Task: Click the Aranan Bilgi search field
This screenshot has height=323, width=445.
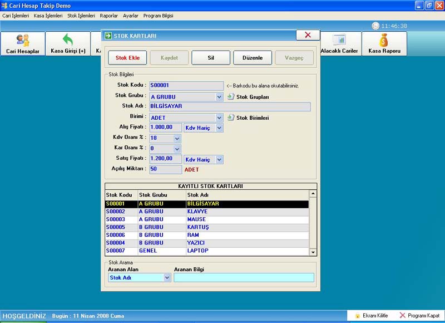Action: [x=244, y=278]
